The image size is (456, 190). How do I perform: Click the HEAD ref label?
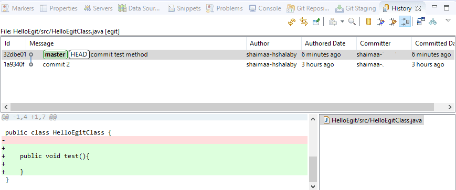[x=79, y=54]
